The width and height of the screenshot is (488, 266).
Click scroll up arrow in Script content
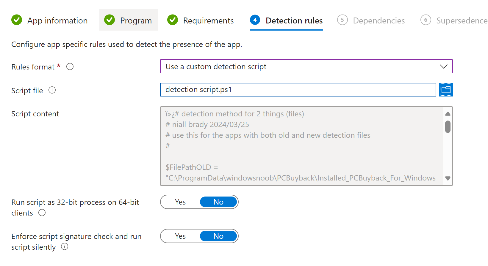[448, 114]
